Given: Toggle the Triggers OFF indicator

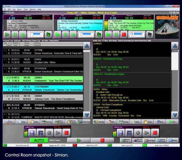Looking at the screenshot, I should click(x=40, y=145).
